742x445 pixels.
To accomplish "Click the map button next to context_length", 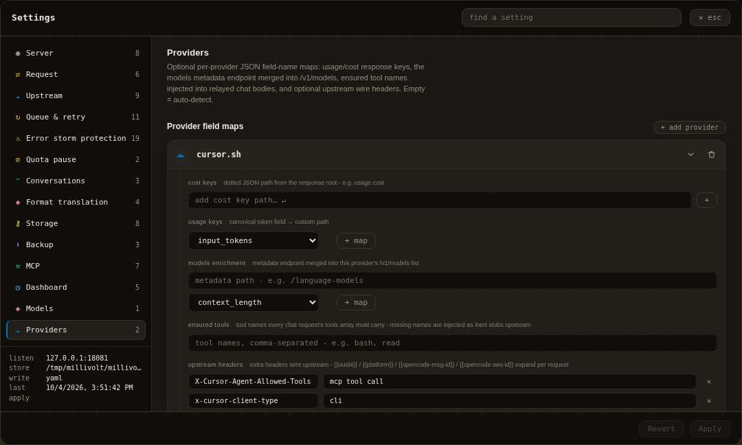I will [356, 303].
